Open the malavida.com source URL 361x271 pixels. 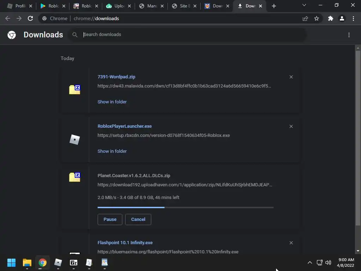pos(184,86)
